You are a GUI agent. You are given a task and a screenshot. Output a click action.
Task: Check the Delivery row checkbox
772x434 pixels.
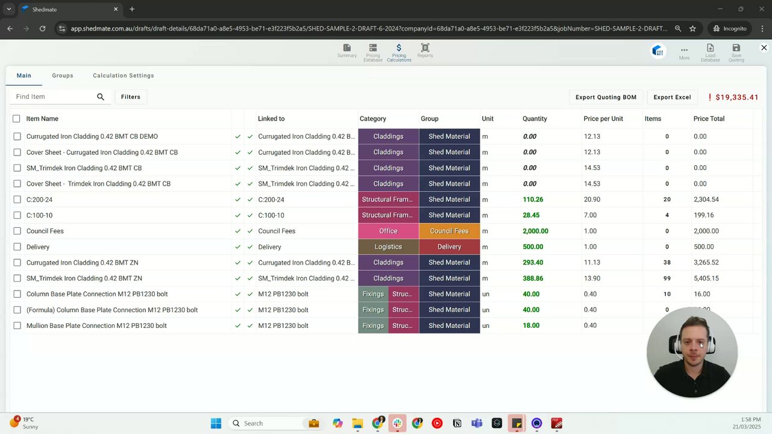click(17, 247)
